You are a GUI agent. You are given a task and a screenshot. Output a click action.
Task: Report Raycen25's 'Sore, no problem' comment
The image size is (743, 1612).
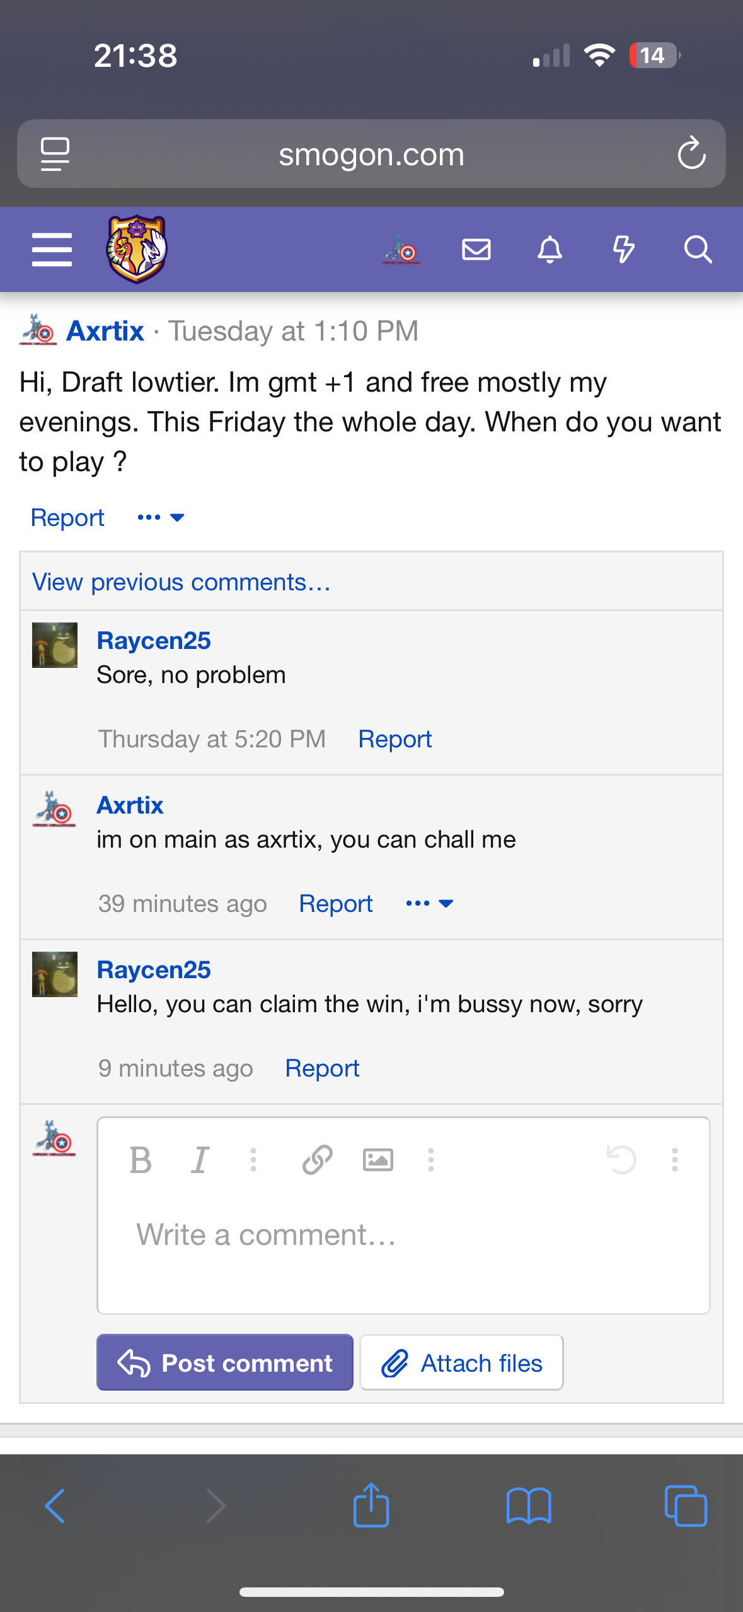click(x=395, y=739)
